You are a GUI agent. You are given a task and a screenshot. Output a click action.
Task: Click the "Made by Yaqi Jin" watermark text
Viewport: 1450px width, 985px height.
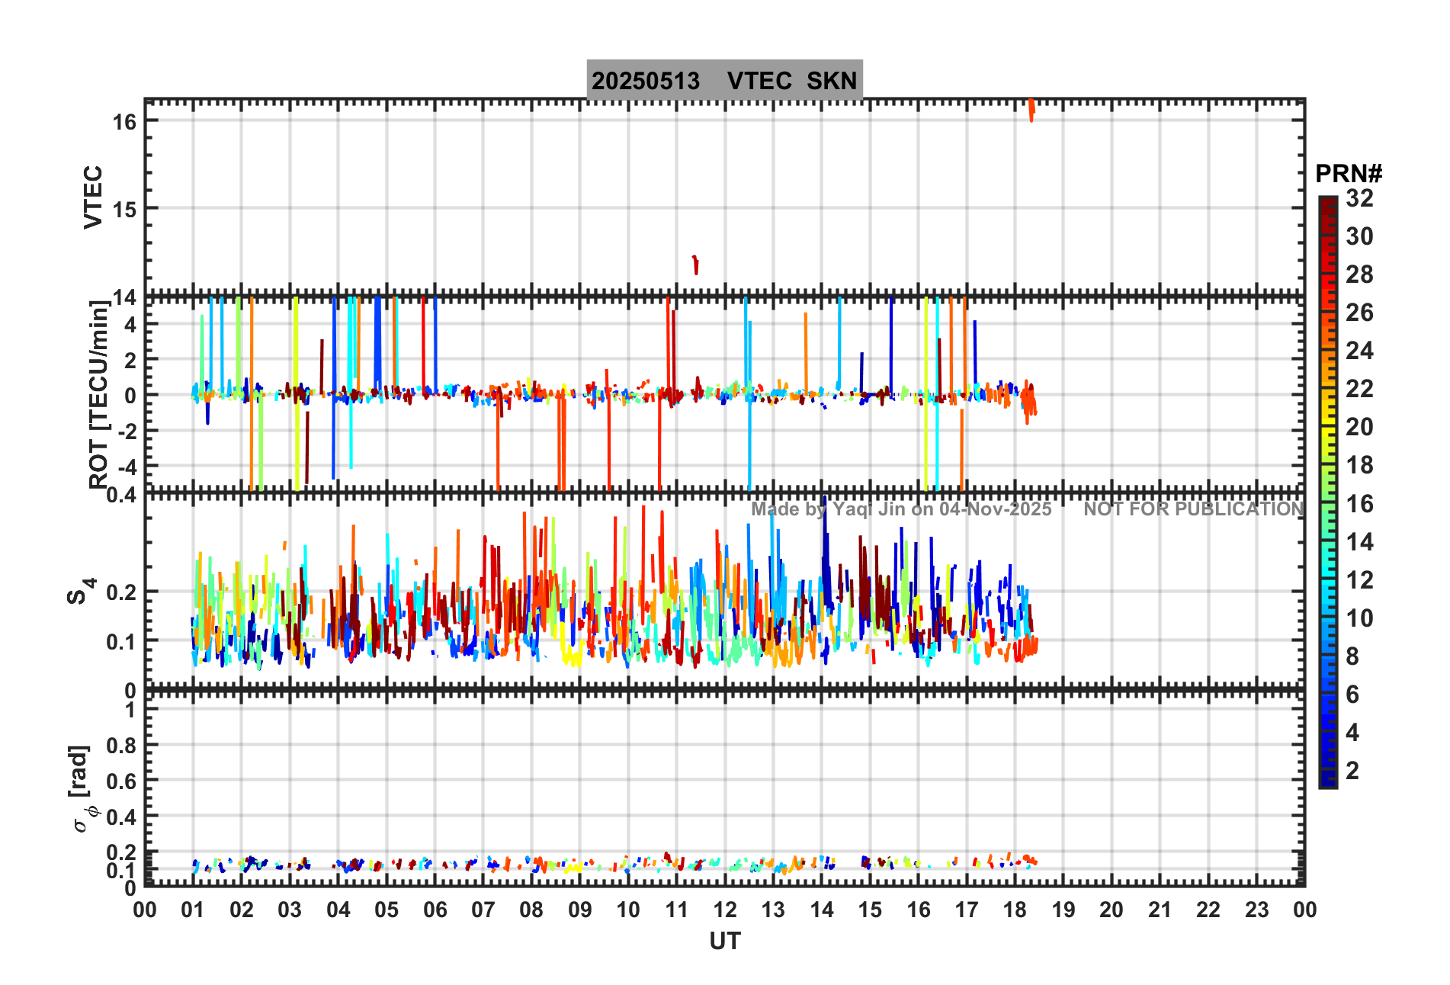(x=900, y=509)
